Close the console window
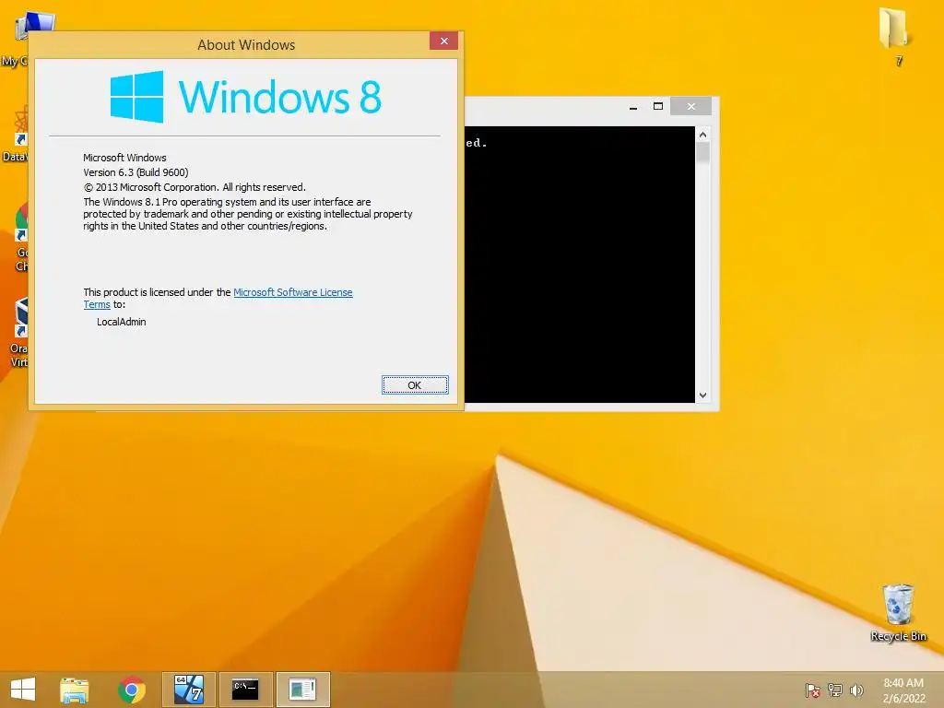Image resolution: width=944 pixels, height=708 pixels. [691, 107]
